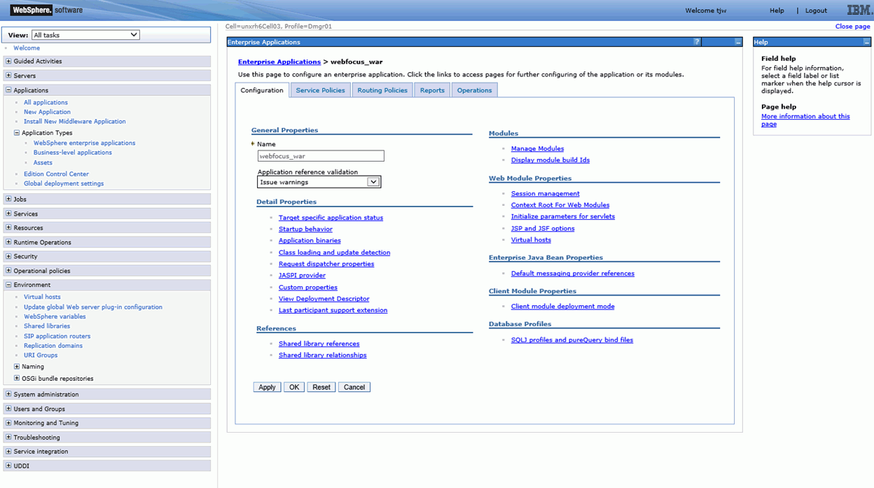Open the Service Policies tab
Screen dimensions: 874x488
click(x=320, y=90)
